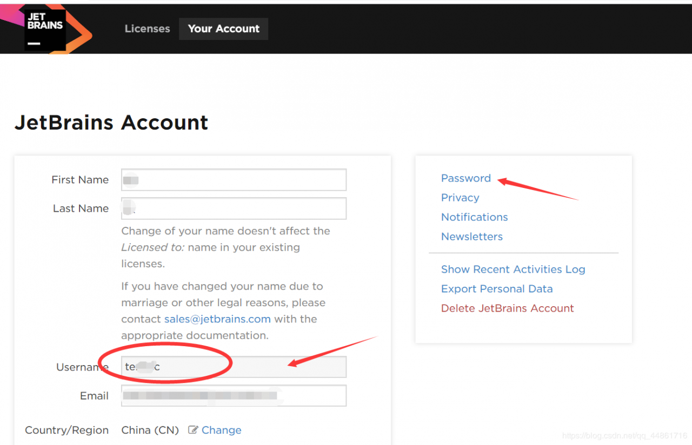Change the Country/Region setting
This screenshot has width=692, height=445.
(221, 430)
